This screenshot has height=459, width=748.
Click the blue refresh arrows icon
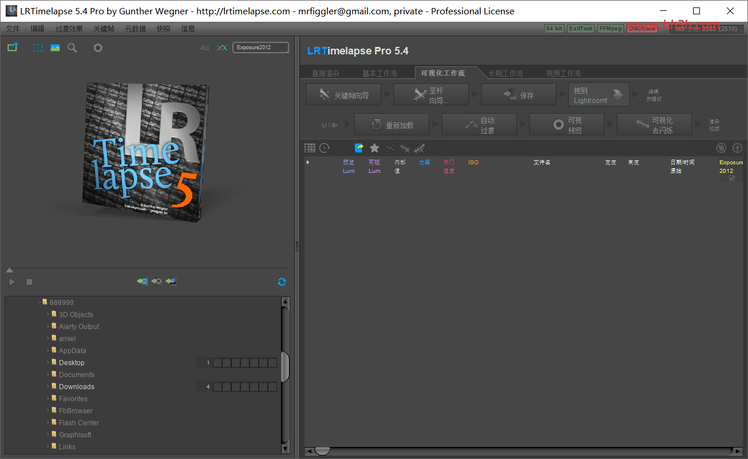[282, 282]
